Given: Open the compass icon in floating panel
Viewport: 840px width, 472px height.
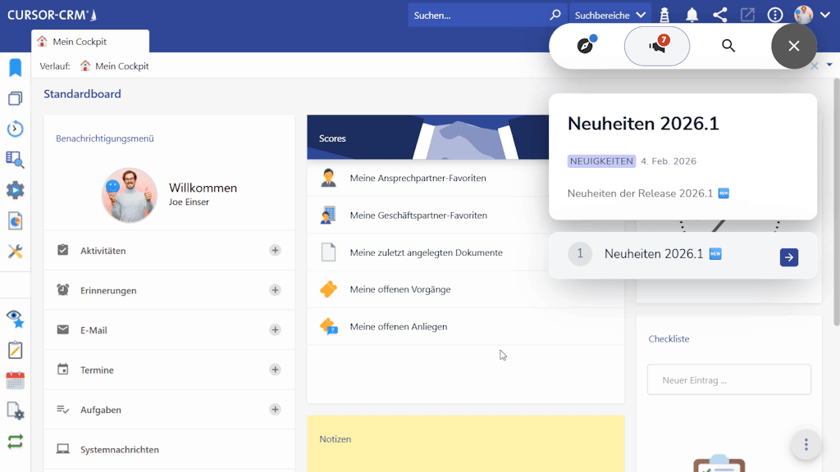Looking at the screenshot, I should pos(585,46).
